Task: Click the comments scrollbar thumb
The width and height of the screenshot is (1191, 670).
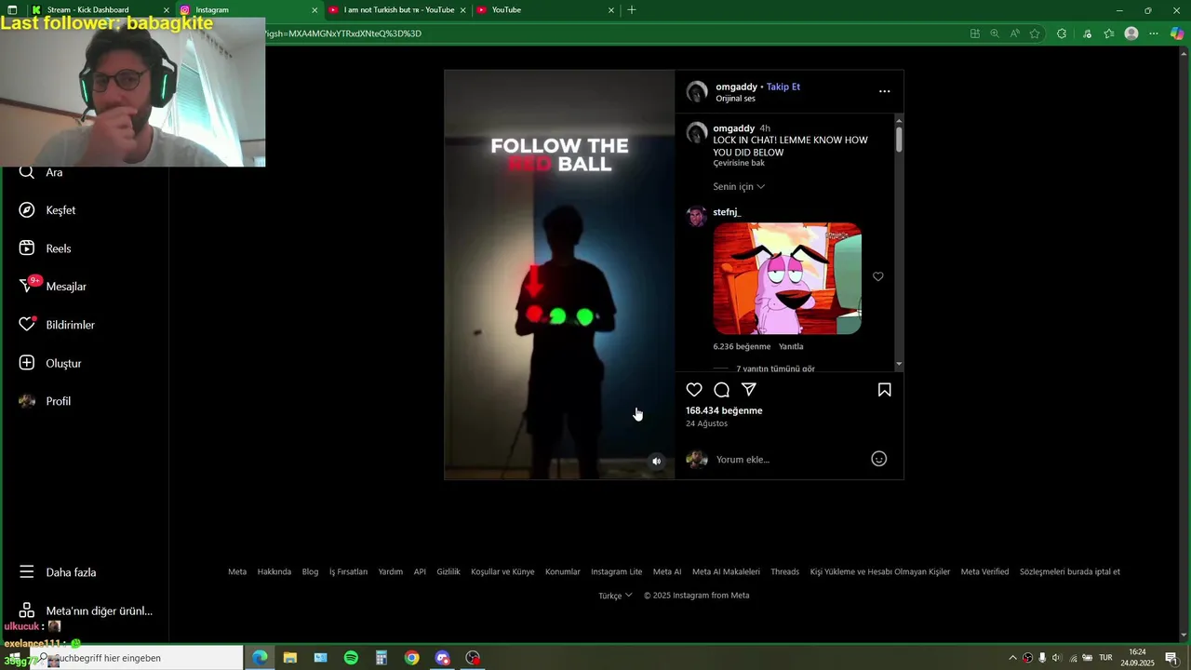Action: click(x=899, y=139)
